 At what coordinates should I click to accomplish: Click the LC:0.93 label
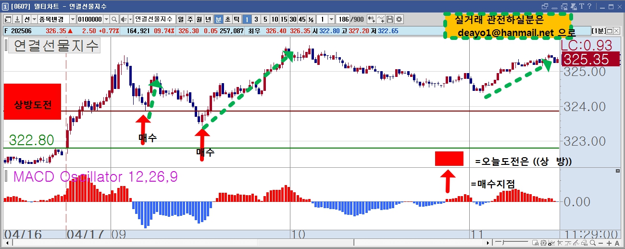[587, 45]
